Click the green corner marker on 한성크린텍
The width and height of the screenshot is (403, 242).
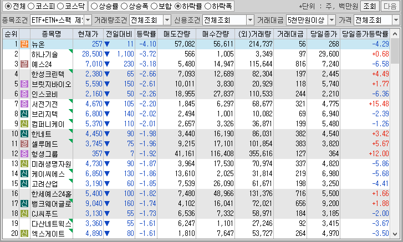(x=71, y=71)
